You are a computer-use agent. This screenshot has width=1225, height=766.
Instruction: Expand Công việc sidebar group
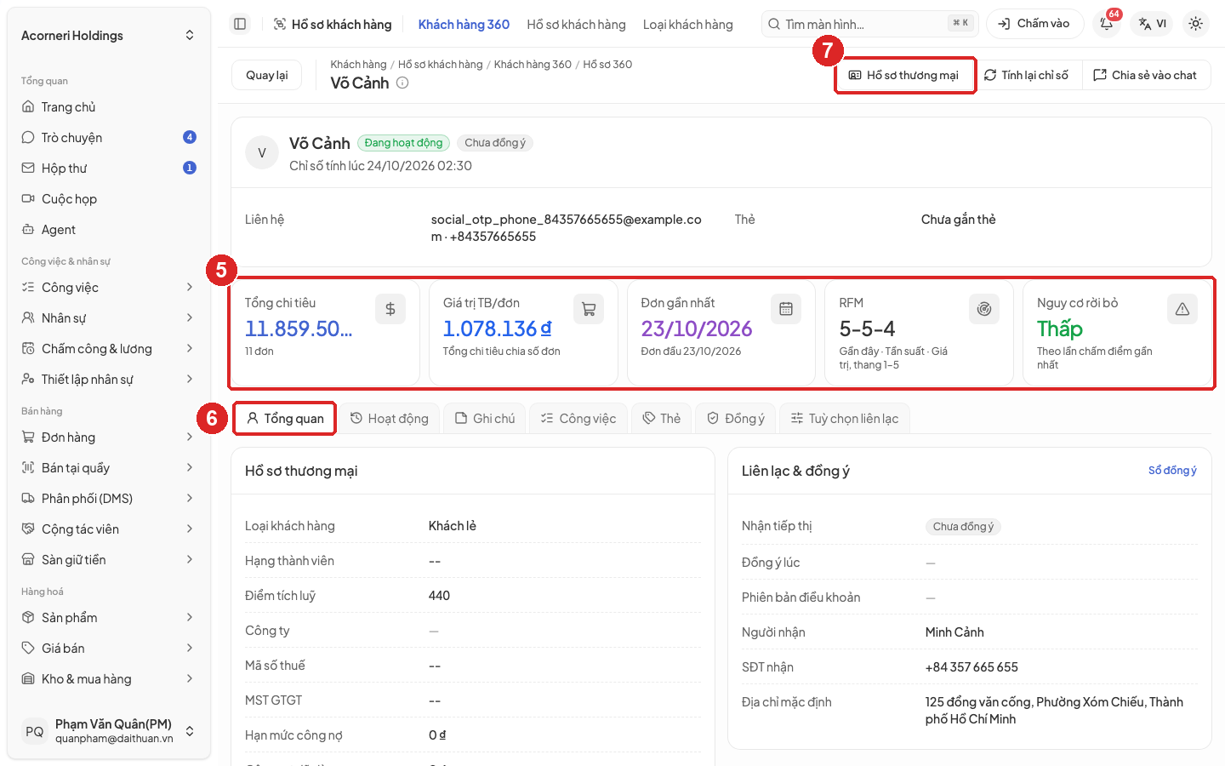(x=109, y=288)
